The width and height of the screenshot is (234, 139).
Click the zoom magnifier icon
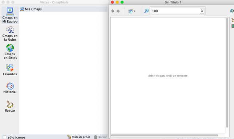146,11
